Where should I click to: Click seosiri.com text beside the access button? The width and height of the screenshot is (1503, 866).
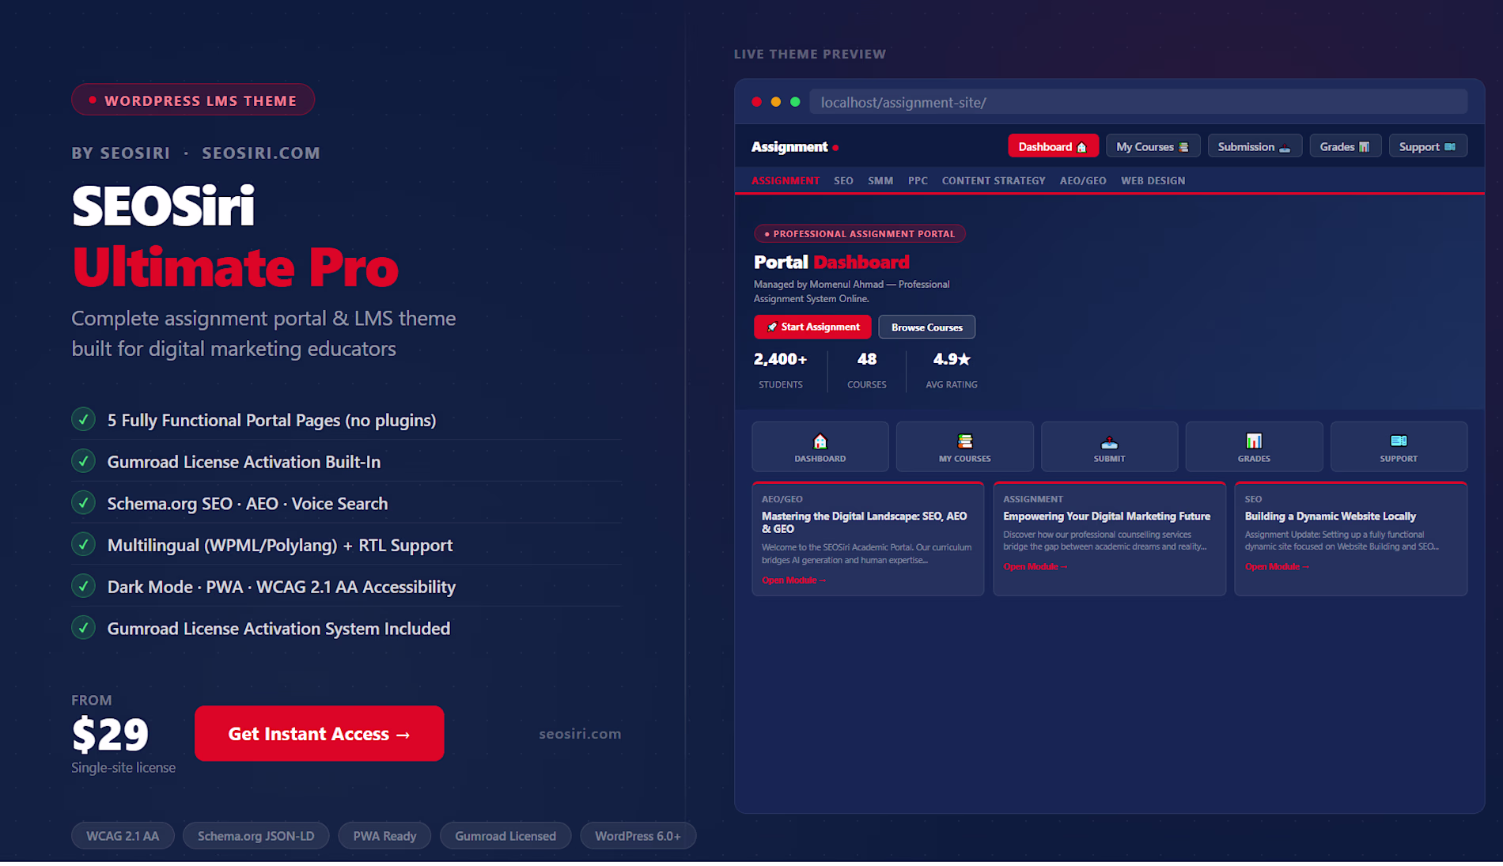(x=580, y=734)
